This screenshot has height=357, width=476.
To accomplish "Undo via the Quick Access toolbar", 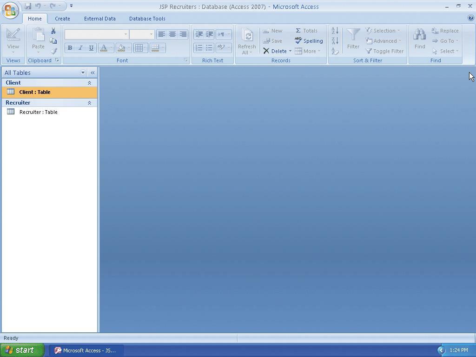I will [x=38, y=6].
